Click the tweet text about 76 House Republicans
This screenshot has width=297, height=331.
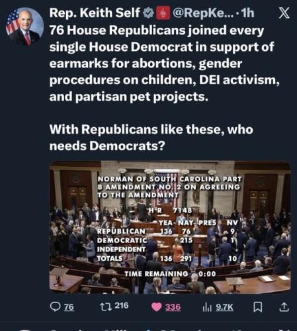coord(165,64)
